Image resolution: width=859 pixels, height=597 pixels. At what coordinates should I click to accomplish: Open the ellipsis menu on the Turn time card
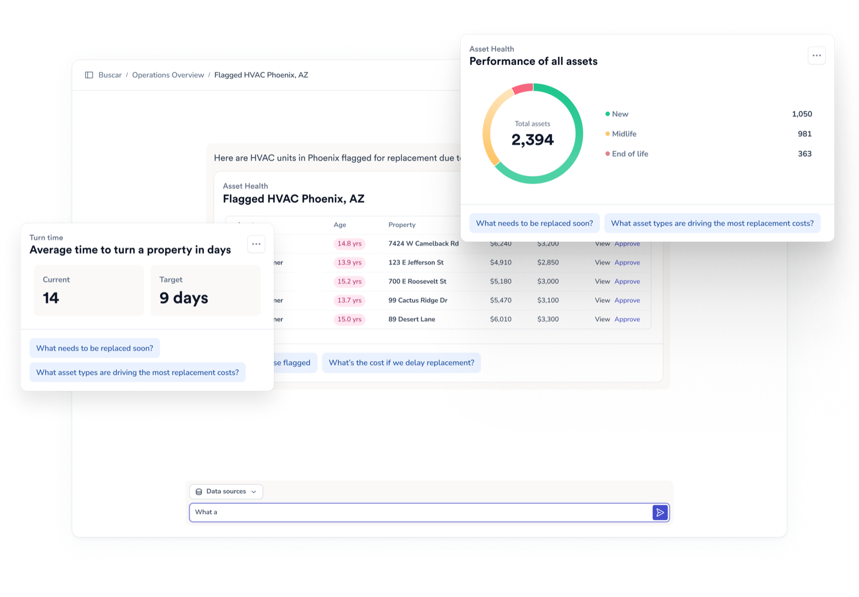(x=256, y=244)
